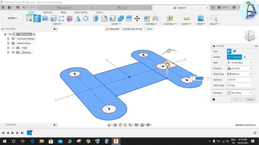
Task: Select the Revolve tool
Action: click(x=45, y=19)
